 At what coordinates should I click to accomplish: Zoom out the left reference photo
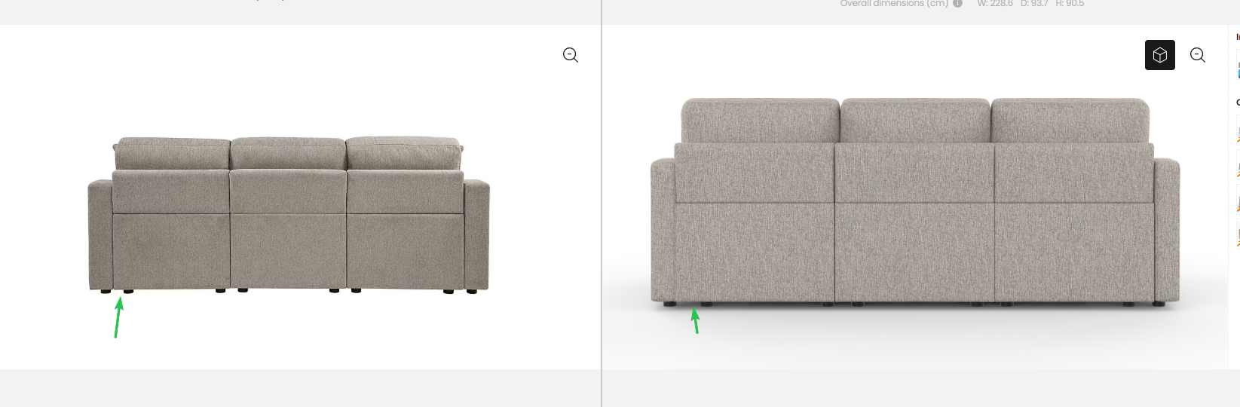(x=571, y=55)
